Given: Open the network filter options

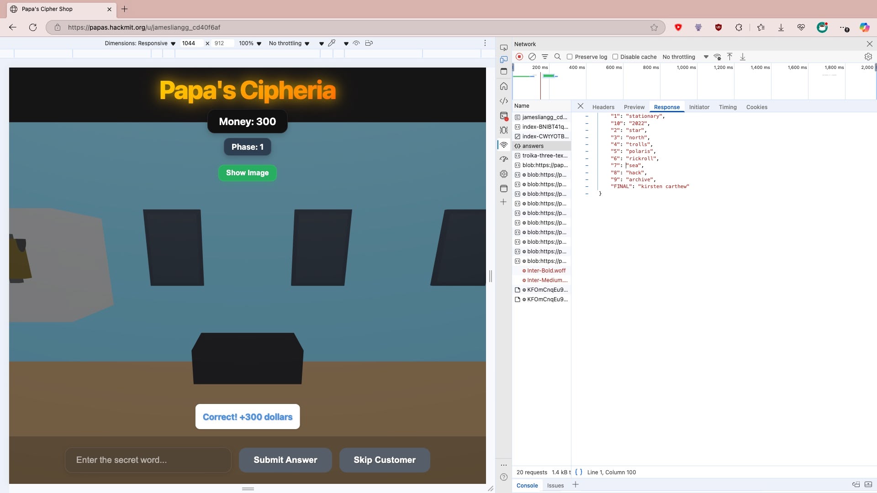Looking at the screenshot, I should (545, 57).
